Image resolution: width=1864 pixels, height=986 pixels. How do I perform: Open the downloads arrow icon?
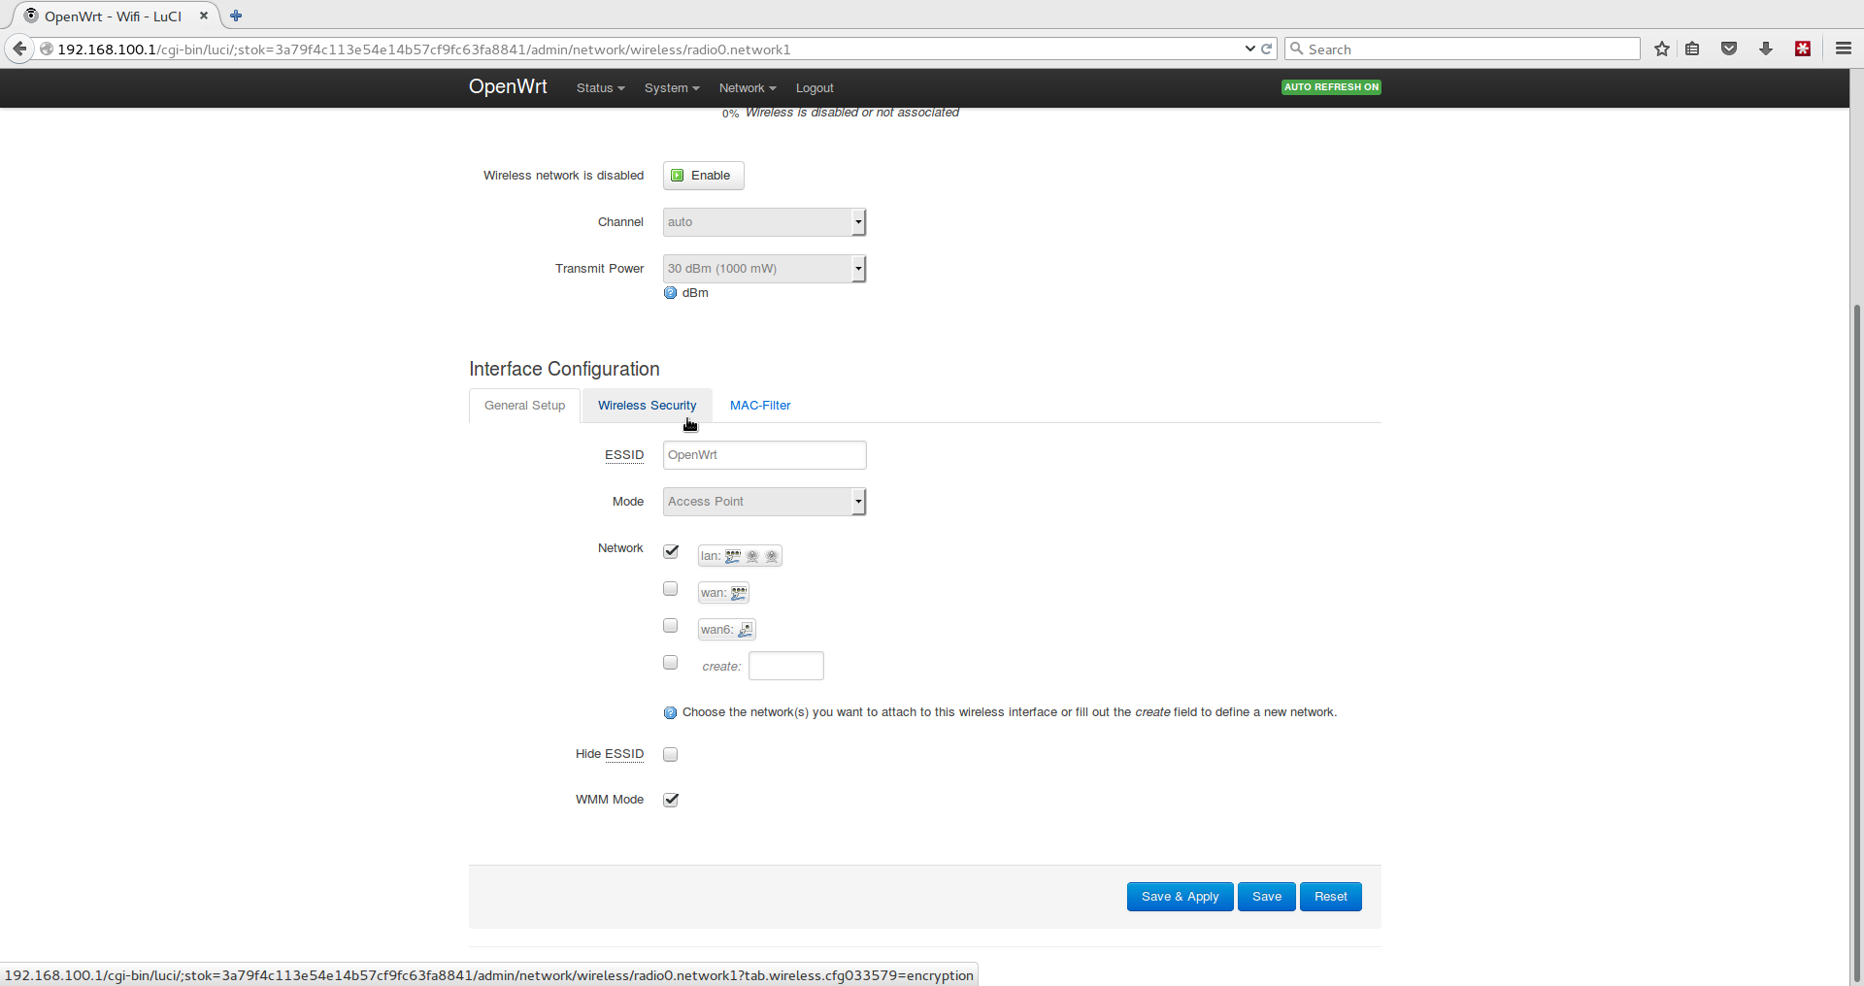pos(1766,49)
